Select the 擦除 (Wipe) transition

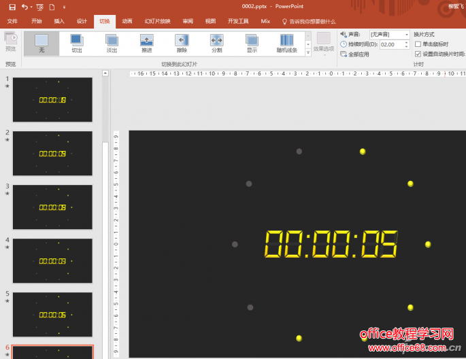point(182,44)
